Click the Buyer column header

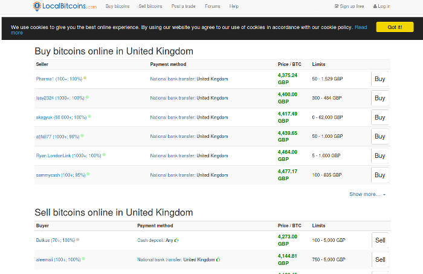tap(42, 226)
